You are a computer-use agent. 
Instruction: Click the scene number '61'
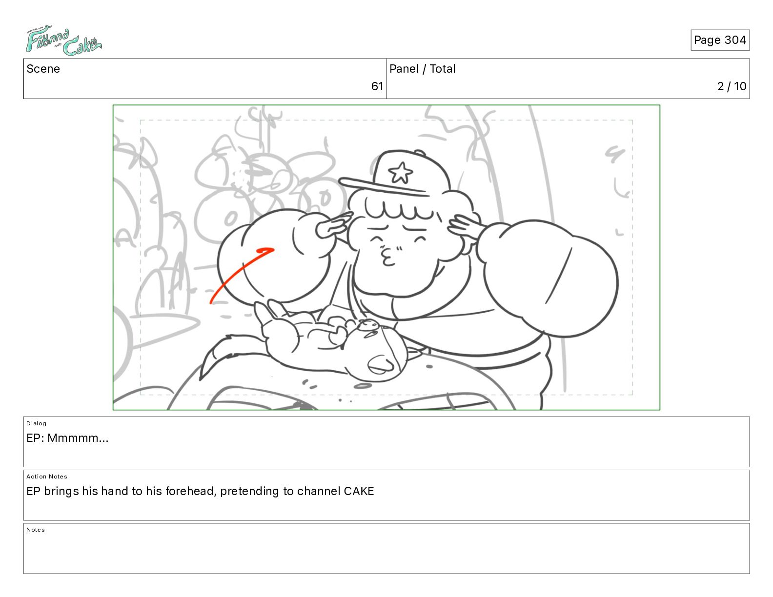377,86
